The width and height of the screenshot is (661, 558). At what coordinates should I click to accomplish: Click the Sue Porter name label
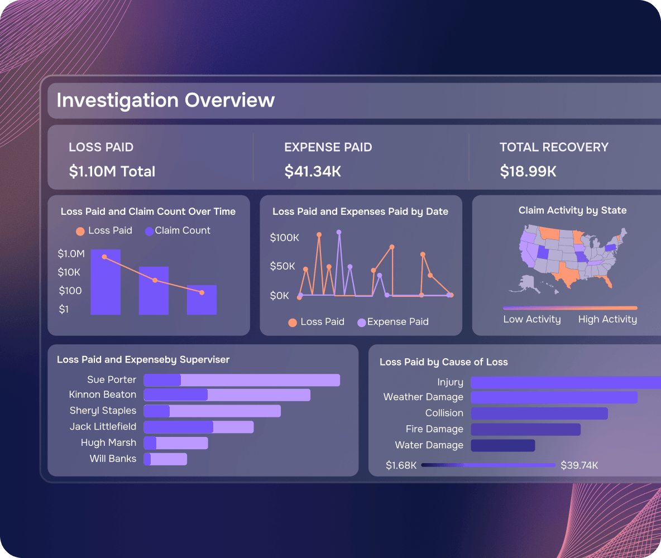coord(112,380)
